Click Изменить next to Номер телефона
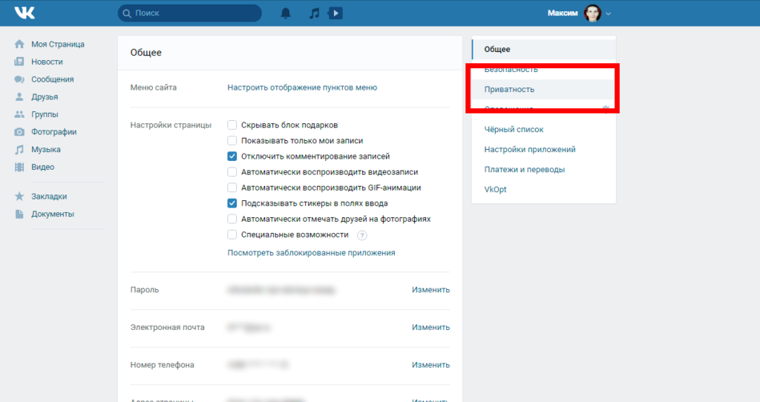760x402 pixels. (430, 365)
